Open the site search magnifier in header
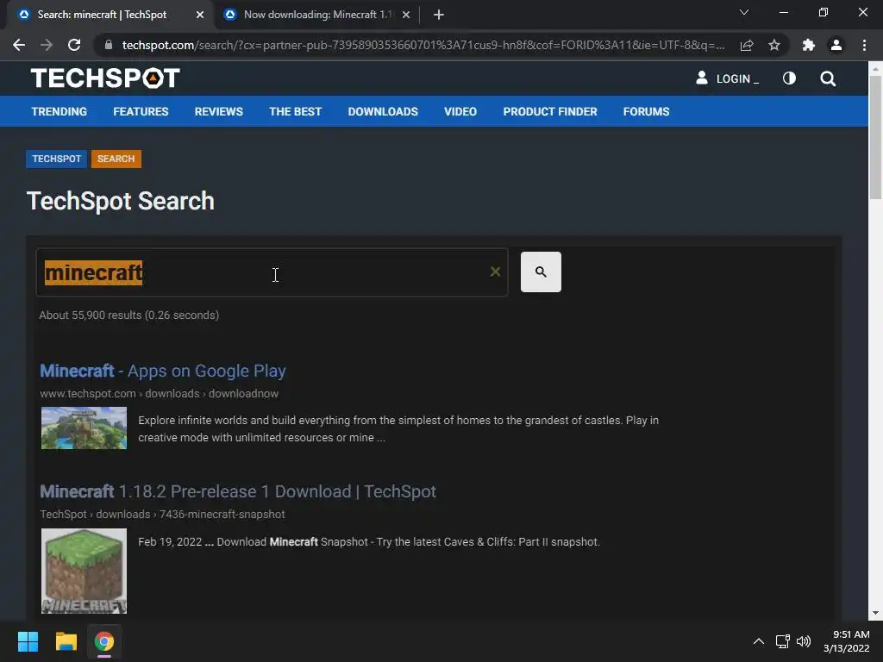The image size is (883, 662). 828,78
